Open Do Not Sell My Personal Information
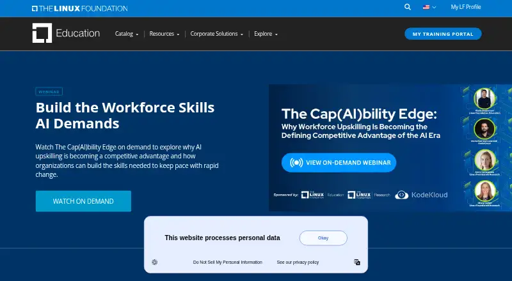 [228, 262]
